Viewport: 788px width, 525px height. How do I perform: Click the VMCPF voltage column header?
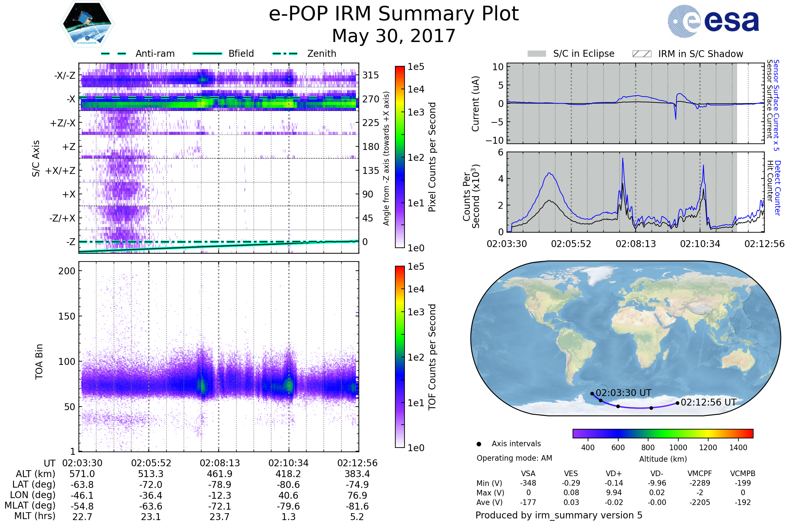click(x=700, y=473)
